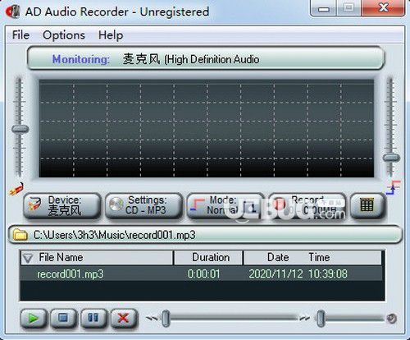Screen dimensions: 410x340
Task: Change the Mode Normal button
Action: pyautogui.click(x=225, y=206)
